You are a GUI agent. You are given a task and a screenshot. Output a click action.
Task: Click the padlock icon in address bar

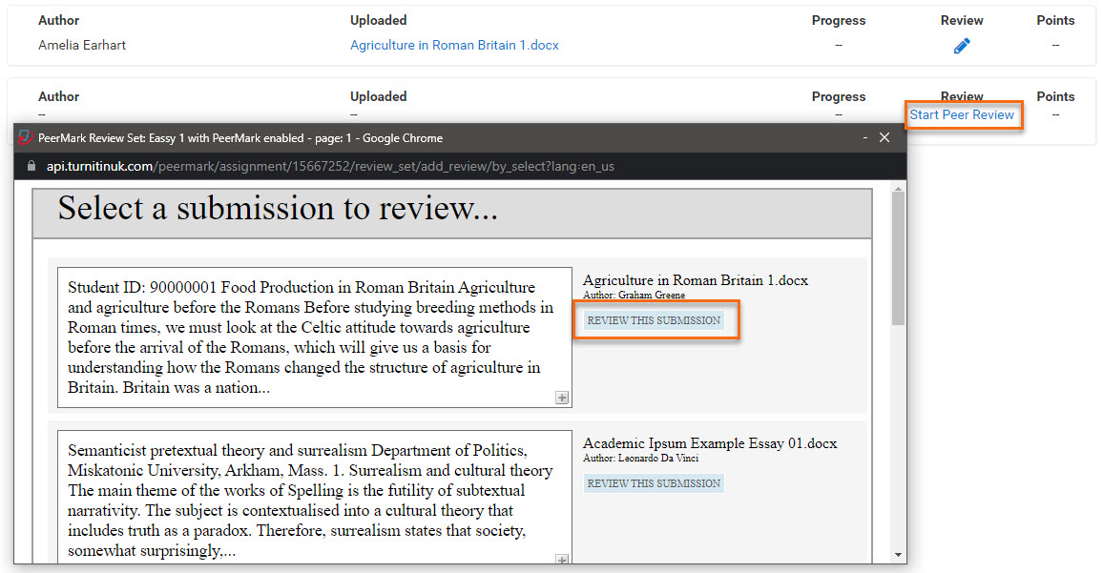click(31, 166)
